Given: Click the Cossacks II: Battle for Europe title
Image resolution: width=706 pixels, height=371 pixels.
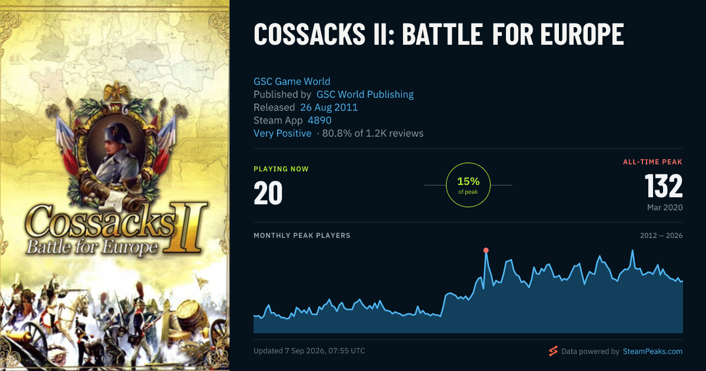Looking at the screenshot, I should 438,35.
